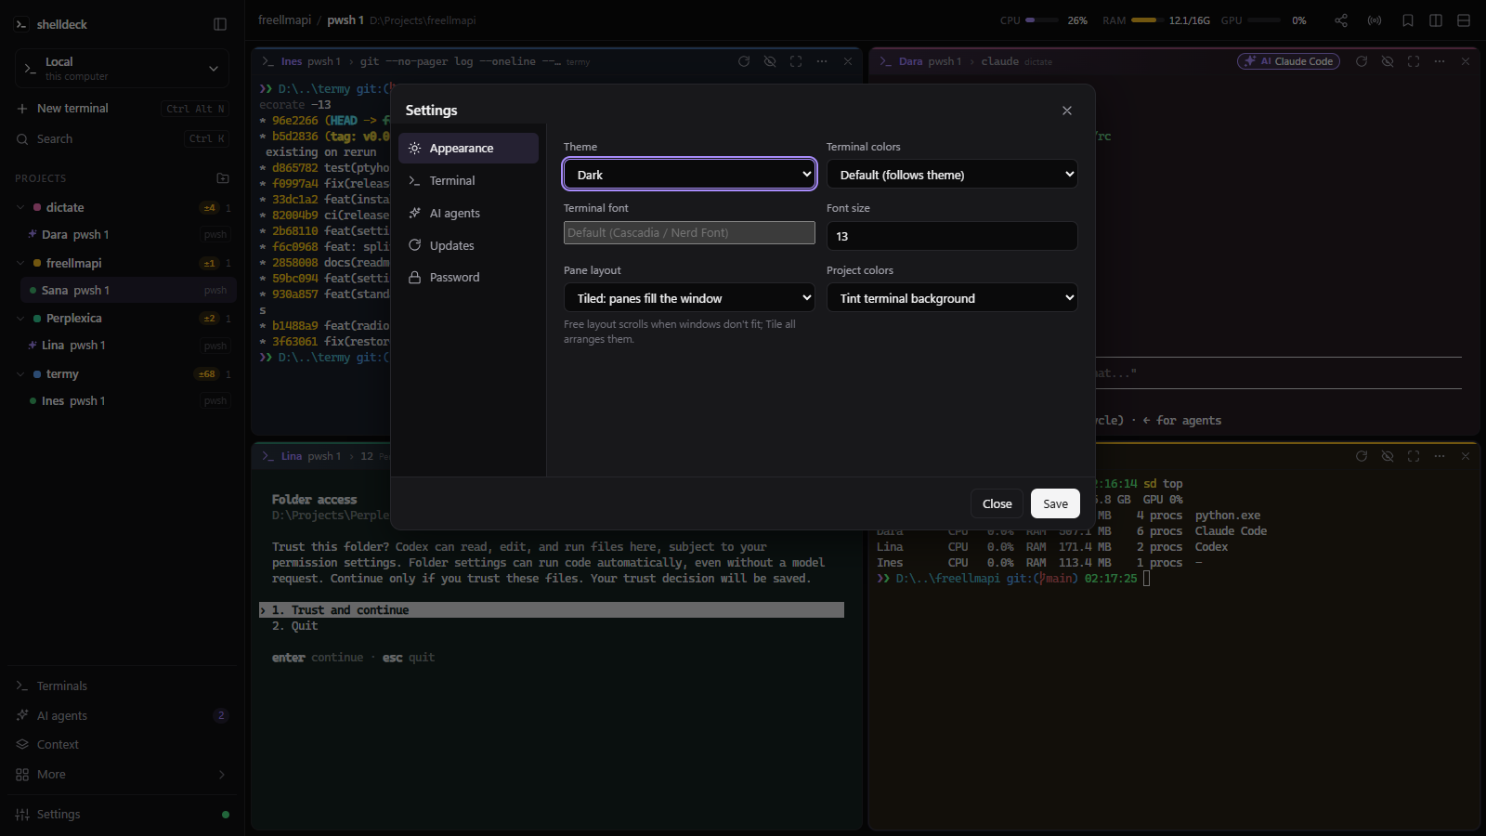
Task: Click the terminal prompt icon in Dara pane header
Action: [x=886, y=61]
